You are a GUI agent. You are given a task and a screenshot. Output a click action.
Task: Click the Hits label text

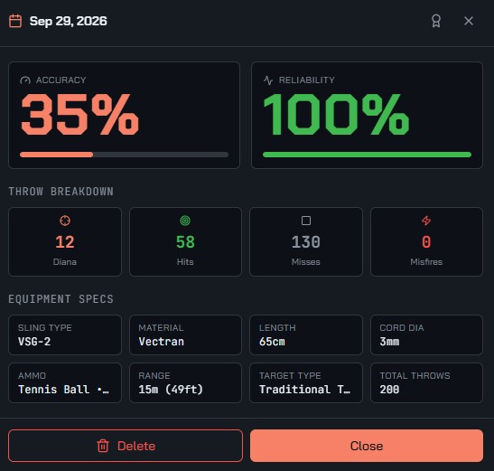tap(185, 262)
